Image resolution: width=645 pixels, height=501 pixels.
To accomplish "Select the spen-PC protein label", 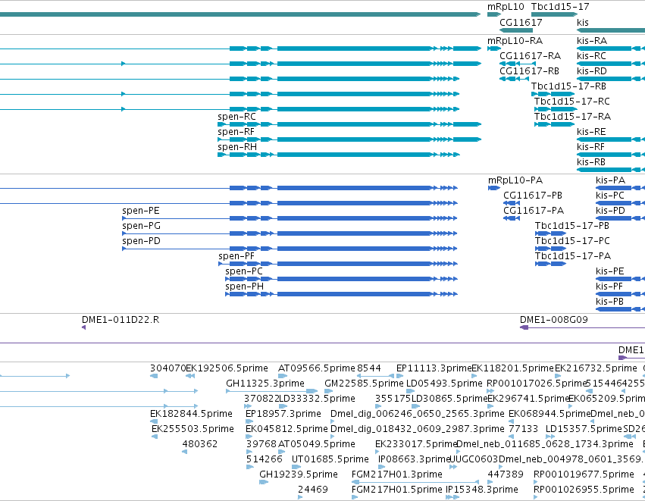I will click(x=244, y=271).
